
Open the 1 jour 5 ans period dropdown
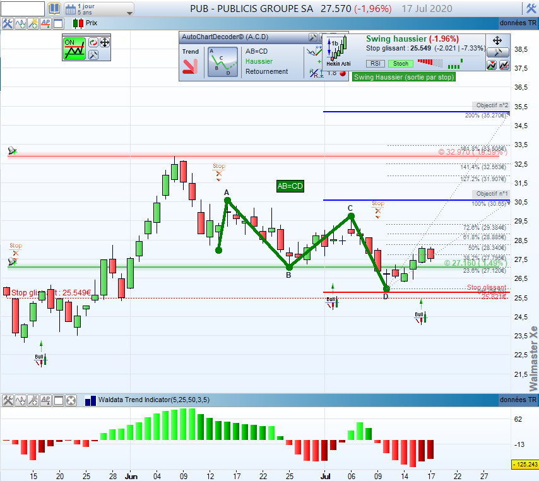pyautogui.click(x=99, y=9)
